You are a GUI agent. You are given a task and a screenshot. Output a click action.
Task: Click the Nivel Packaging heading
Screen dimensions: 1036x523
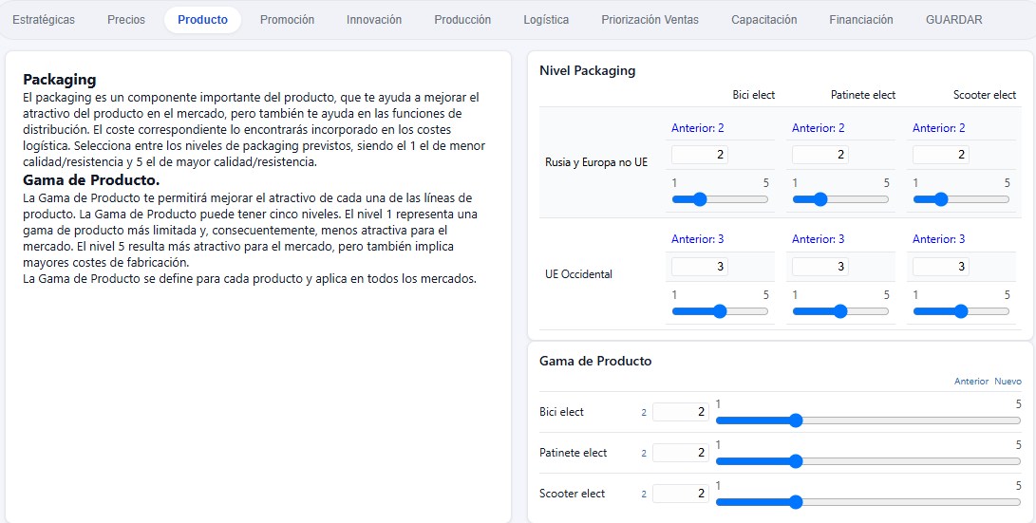click(588, 70)
